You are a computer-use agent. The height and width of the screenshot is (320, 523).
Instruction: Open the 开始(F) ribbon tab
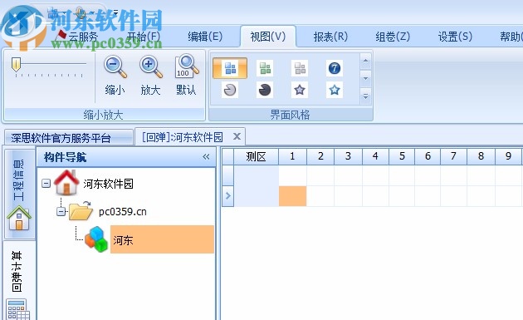point(144,36)
